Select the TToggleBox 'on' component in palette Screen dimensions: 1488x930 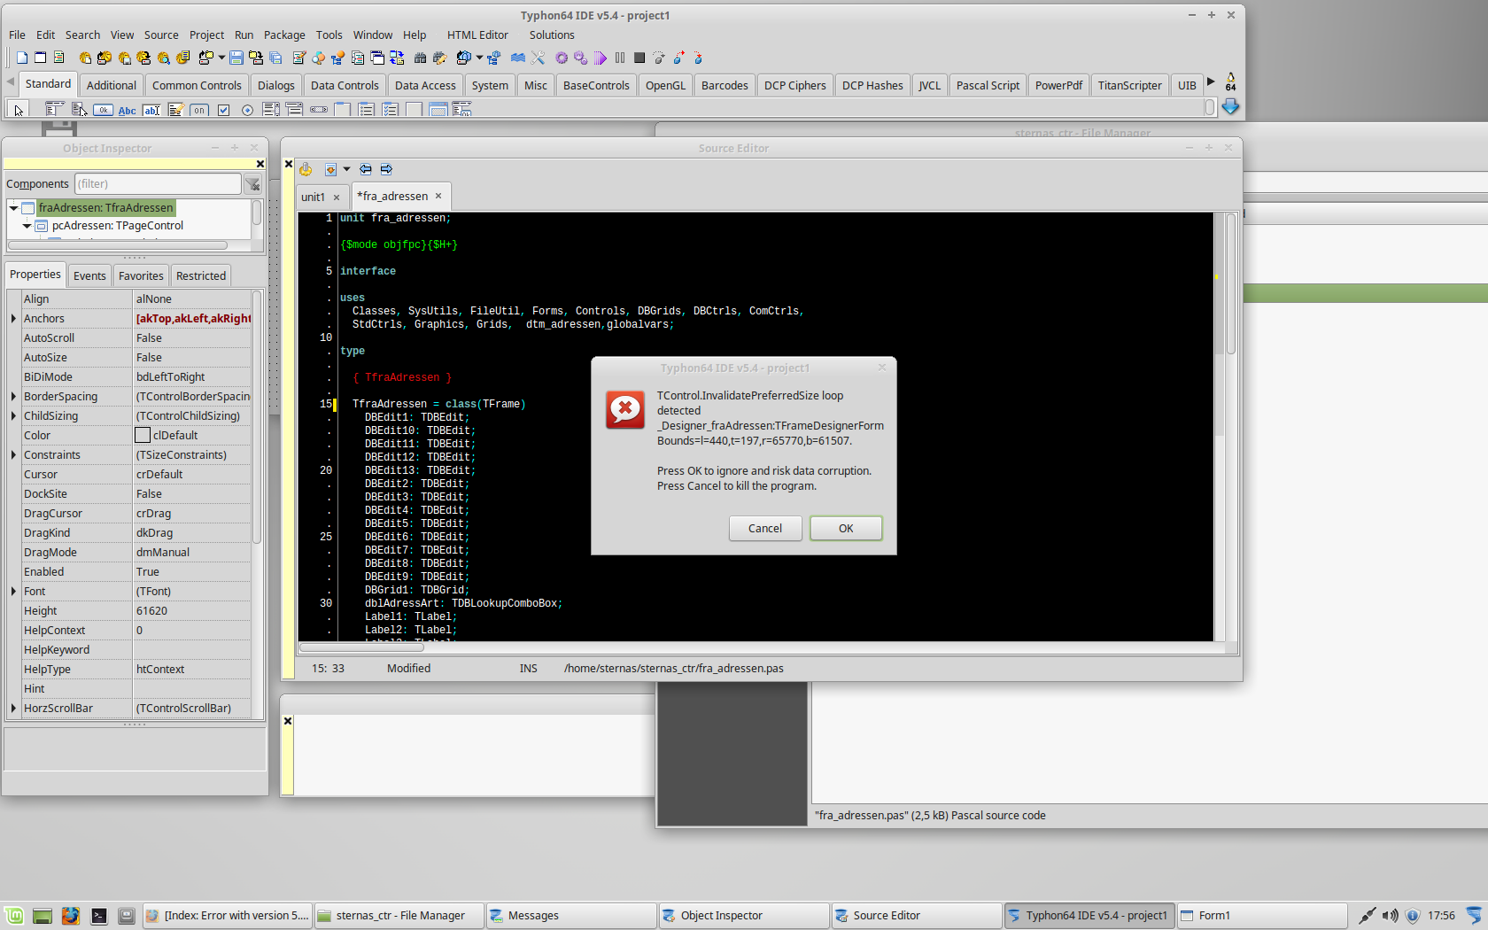click(x=199, y=110)
